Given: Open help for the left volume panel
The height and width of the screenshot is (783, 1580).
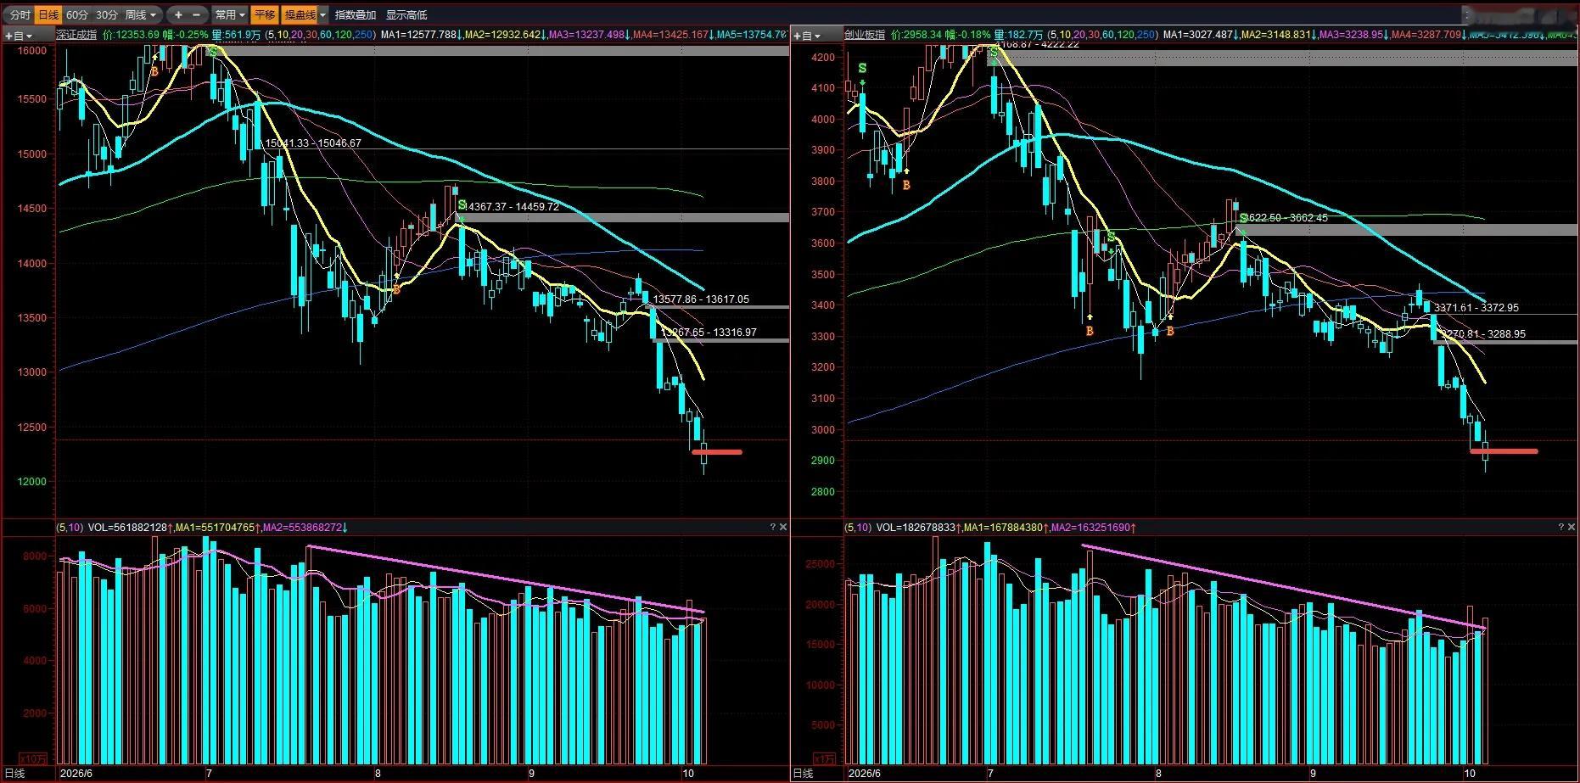Looking at the screenshot, I should 772,527.
